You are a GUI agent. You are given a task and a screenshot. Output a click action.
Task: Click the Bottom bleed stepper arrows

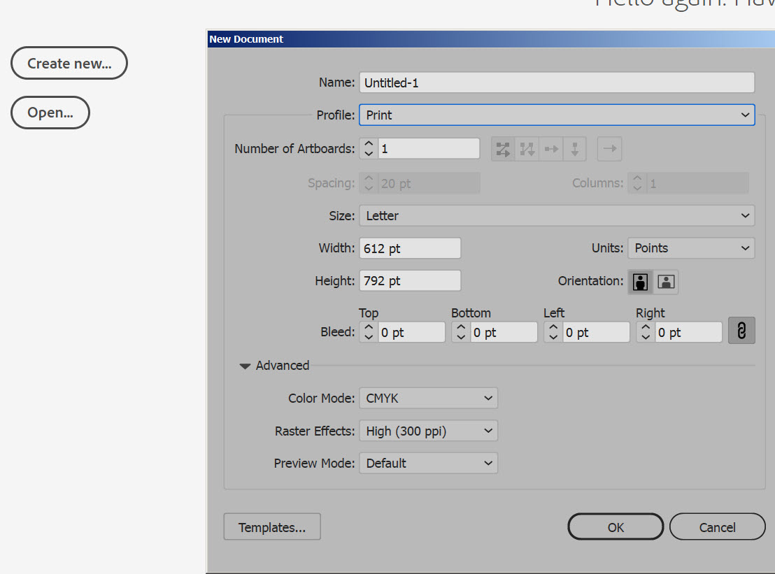pos(461,332)
